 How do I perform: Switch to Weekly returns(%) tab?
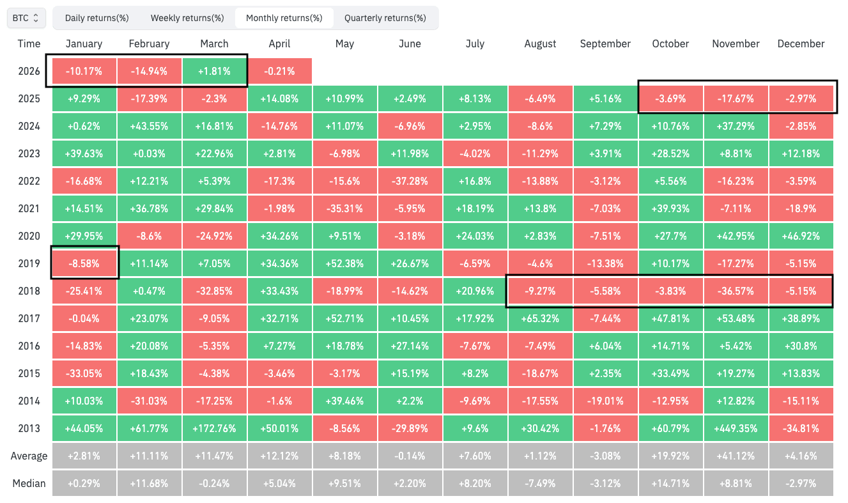(187, 18)
